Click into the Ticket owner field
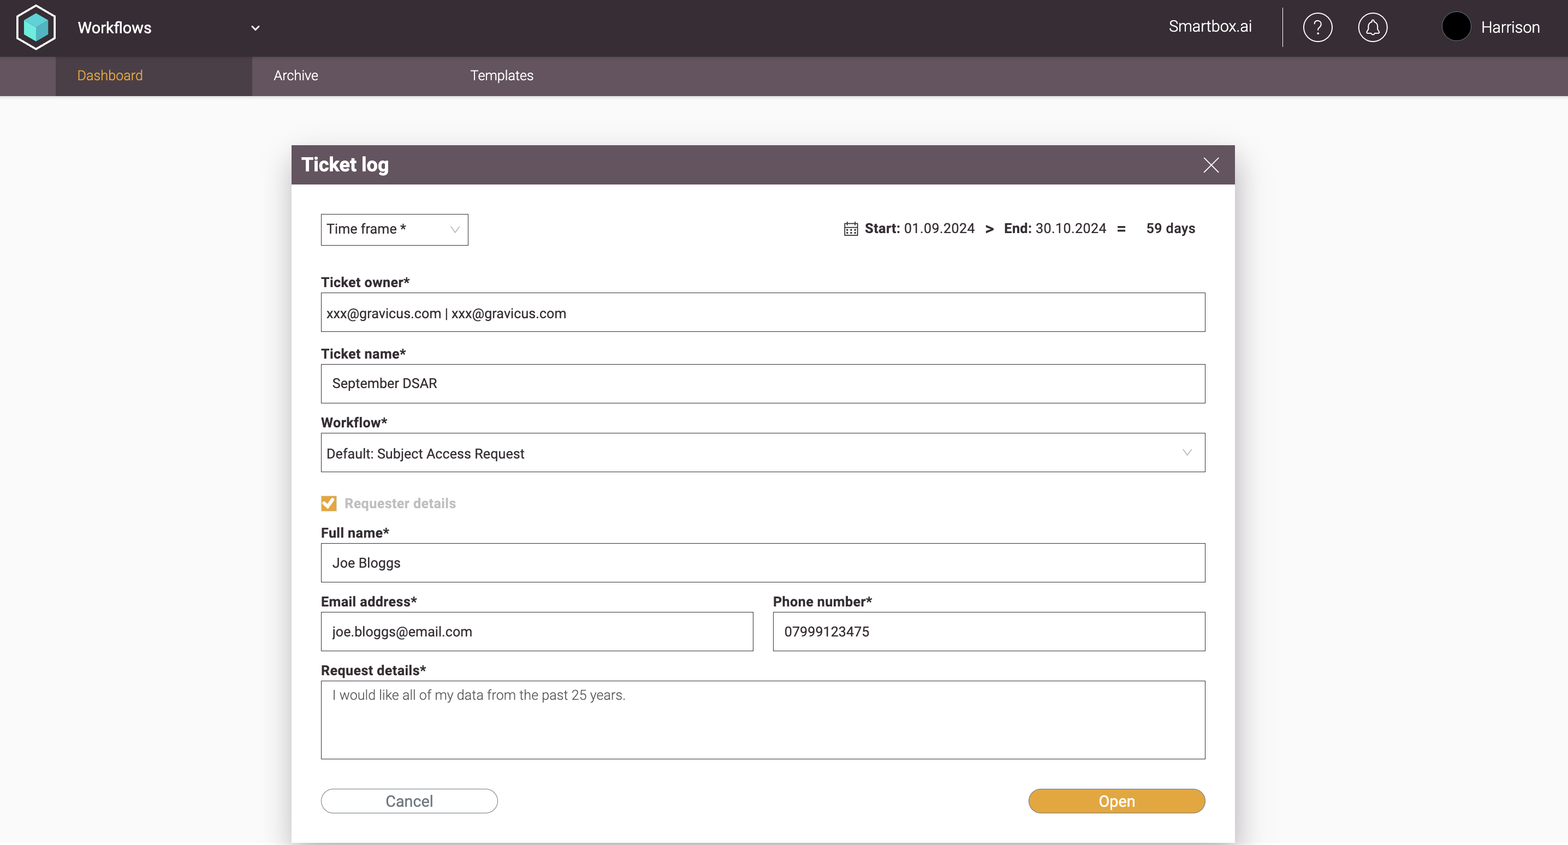The image size is (1568, 845). click(762, 313)
